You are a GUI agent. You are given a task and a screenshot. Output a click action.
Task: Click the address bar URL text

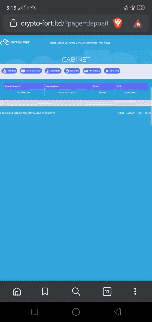pos(65,23)
